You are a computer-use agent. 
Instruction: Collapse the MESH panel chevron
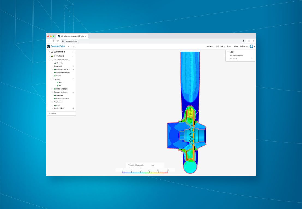point(228,52)
